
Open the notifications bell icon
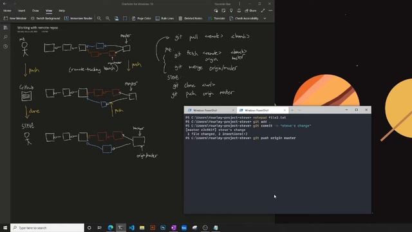239,11
